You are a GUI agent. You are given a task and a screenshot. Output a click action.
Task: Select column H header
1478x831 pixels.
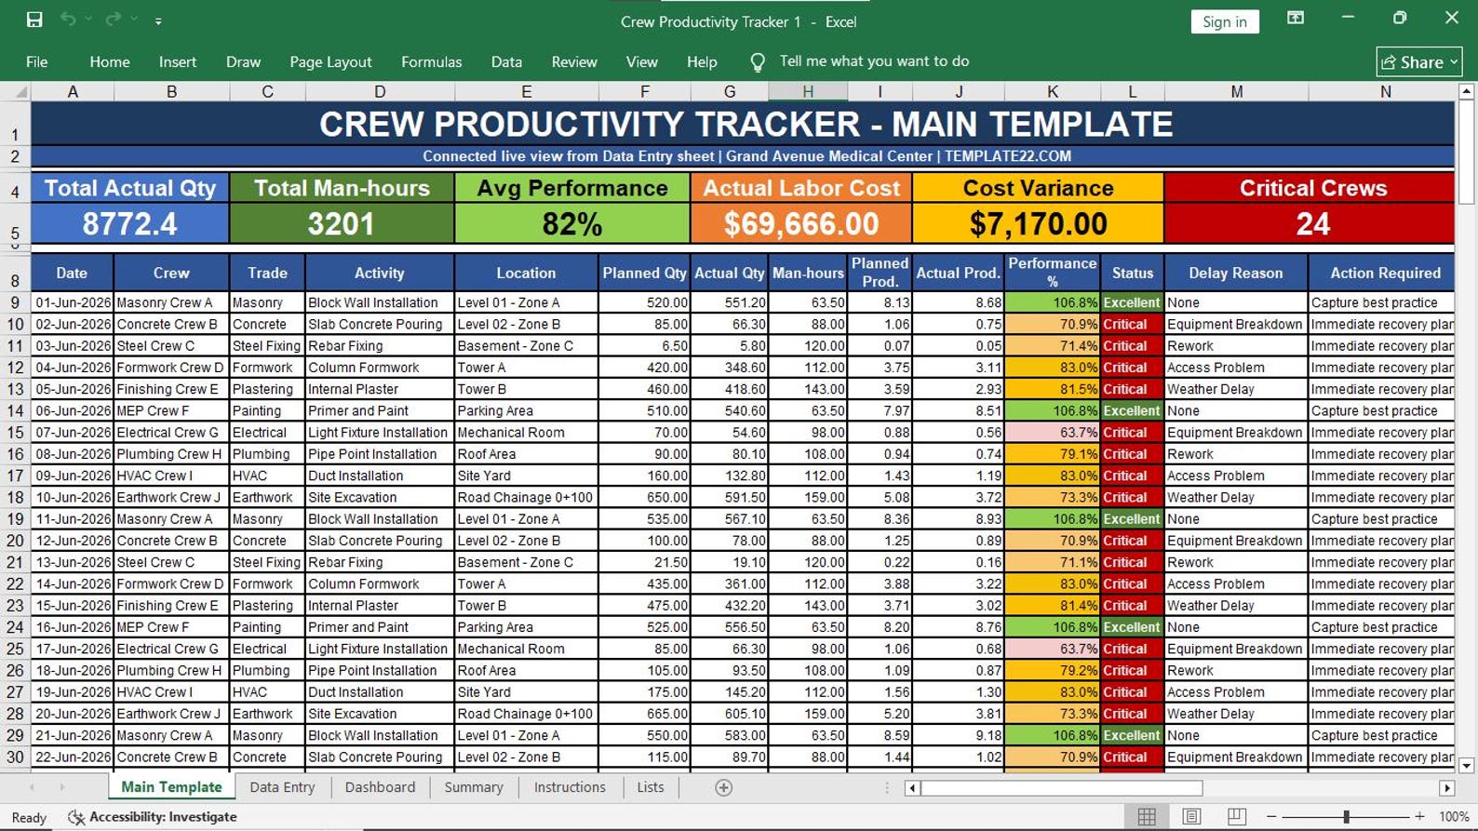coord(808,91)
